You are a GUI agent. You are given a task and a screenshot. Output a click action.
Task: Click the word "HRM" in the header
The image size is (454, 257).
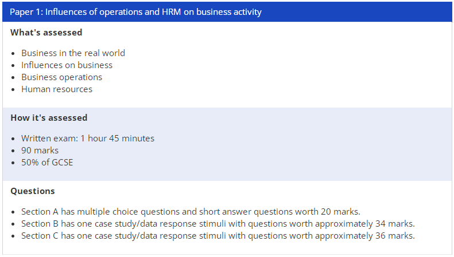coord(170,12)
